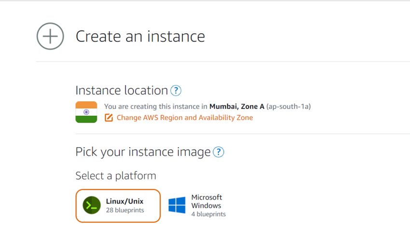This screenshot has width=410, height=231.
Task: Click the bold Mumbai, Zone A text
Action: point(237,106)
